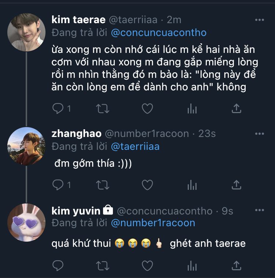View analytics for kim taerae's tweet
Screen dimensions: 275x278
pyautogui.click(x=192, y=108)
